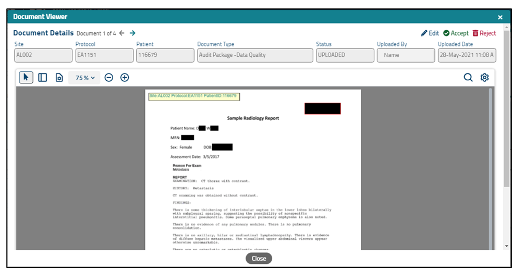This screenshot has width=524, height=280.
Task: Click the dialog vertical scrollbar thumb
Action: coord(507,108)
